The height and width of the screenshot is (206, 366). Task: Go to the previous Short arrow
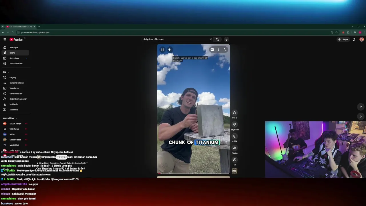[361, 107]
